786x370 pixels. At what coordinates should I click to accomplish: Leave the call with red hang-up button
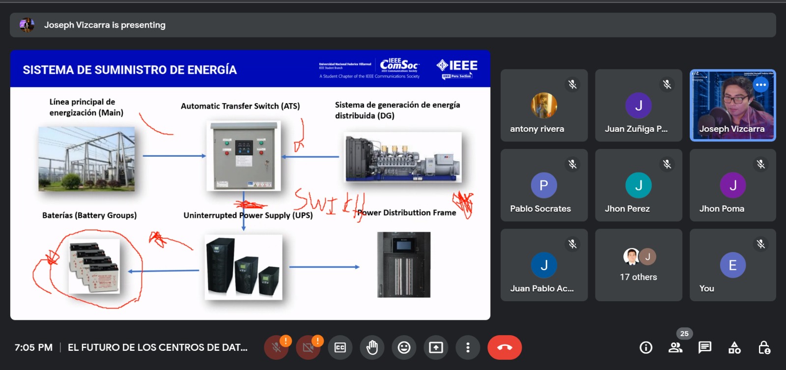505,348
